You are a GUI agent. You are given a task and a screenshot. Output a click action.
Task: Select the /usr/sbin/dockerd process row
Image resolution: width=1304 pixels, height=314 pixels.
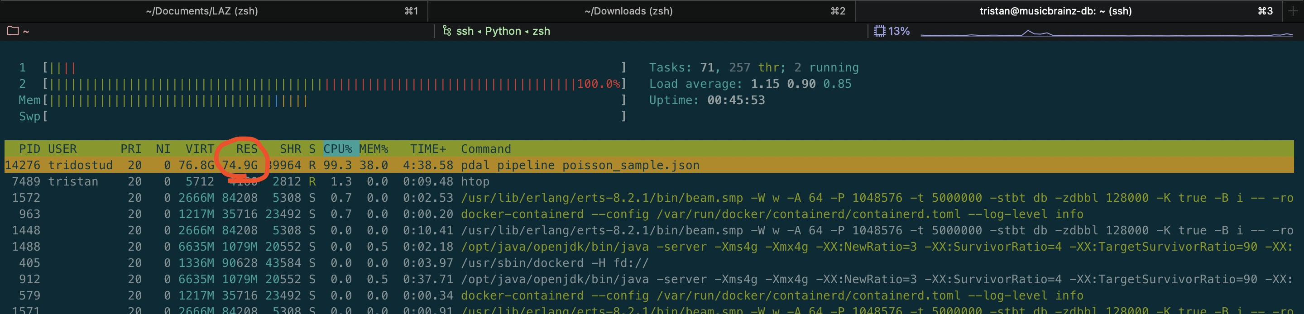pos(554,263)
